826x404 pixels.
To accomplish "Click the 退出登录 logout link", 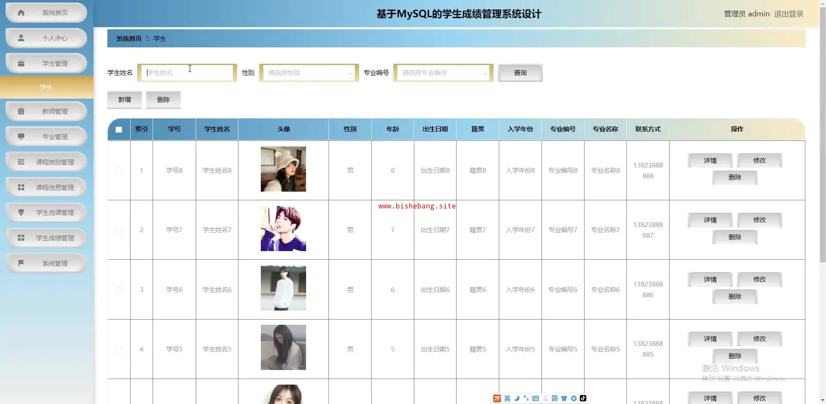I will click(788, 14).
